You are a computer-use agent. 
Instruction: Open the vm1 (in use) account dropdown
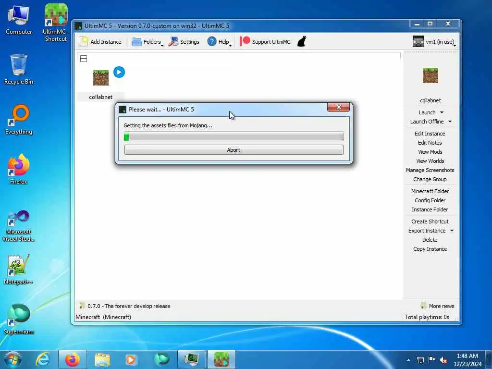434,41
